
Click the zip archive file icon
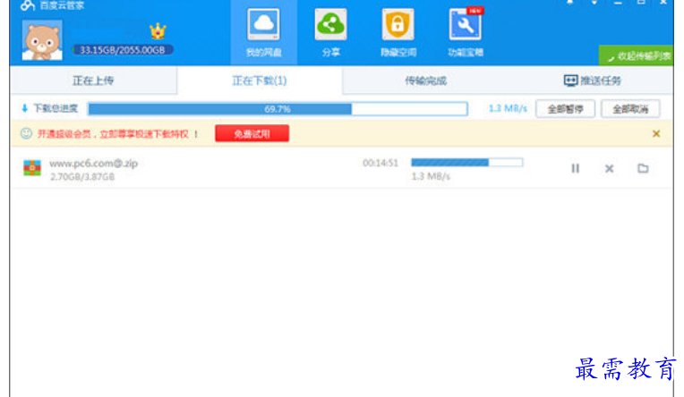32,168
